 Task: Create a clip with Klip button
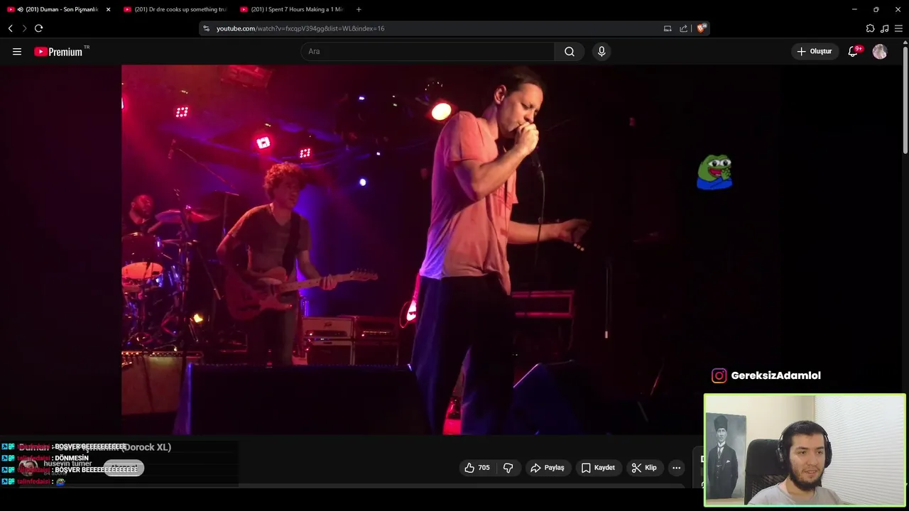[x=644, y=468]
